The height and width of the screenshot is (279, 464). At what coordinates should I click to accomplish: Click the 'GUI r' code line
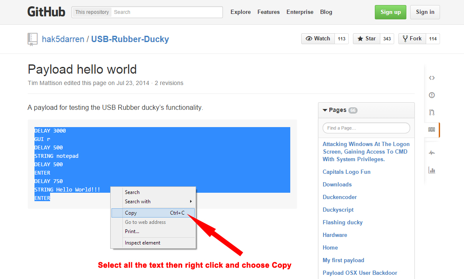[x=42, y=139]
